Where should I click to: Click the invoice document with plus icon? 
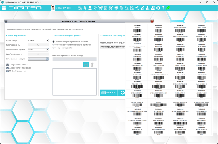(x=127, y=8)
